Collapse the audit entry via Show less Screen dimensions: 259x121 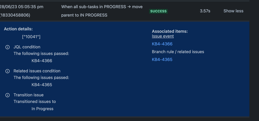point(233,11)
